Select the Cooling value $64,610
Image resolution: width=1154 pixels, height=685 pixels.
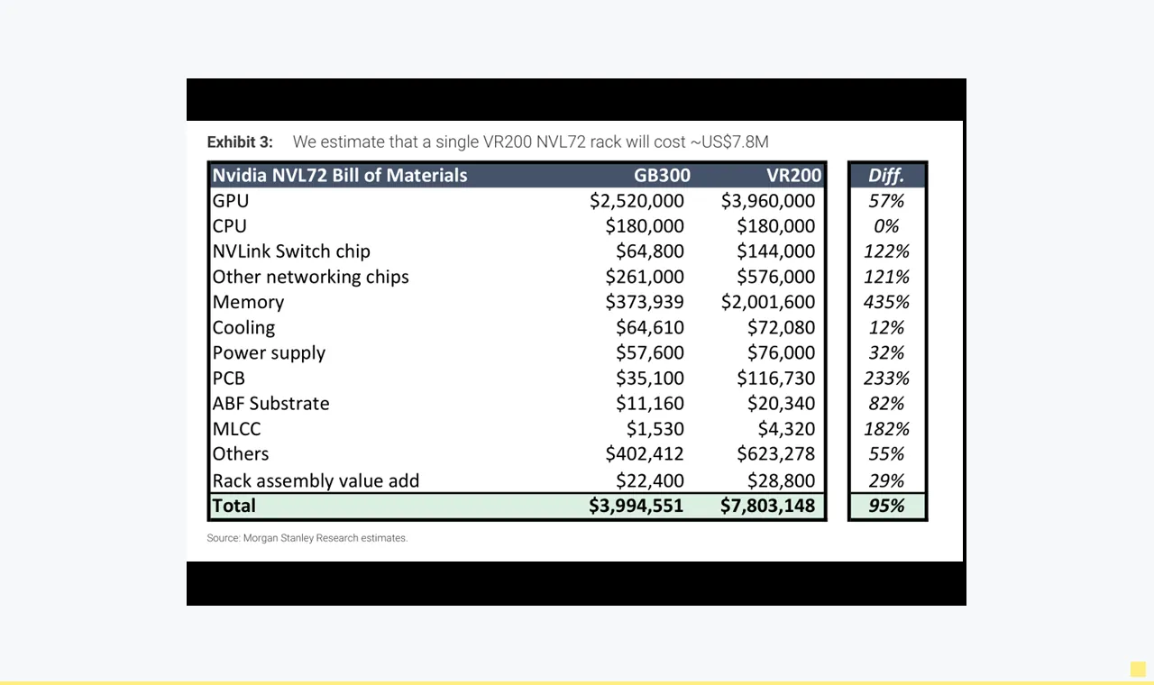pos(650,327)
